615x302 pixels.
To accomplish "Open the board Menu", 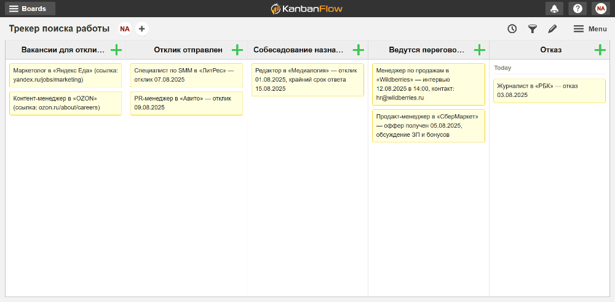I will (590, 29).
